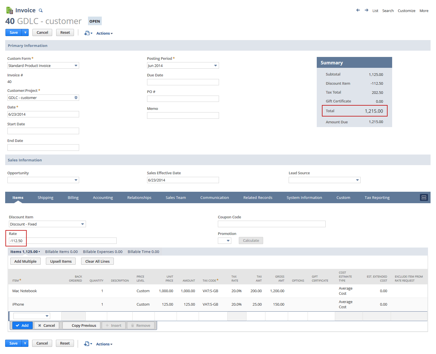
Task: Go to next record with right arrow
Action: click(366, 10)
